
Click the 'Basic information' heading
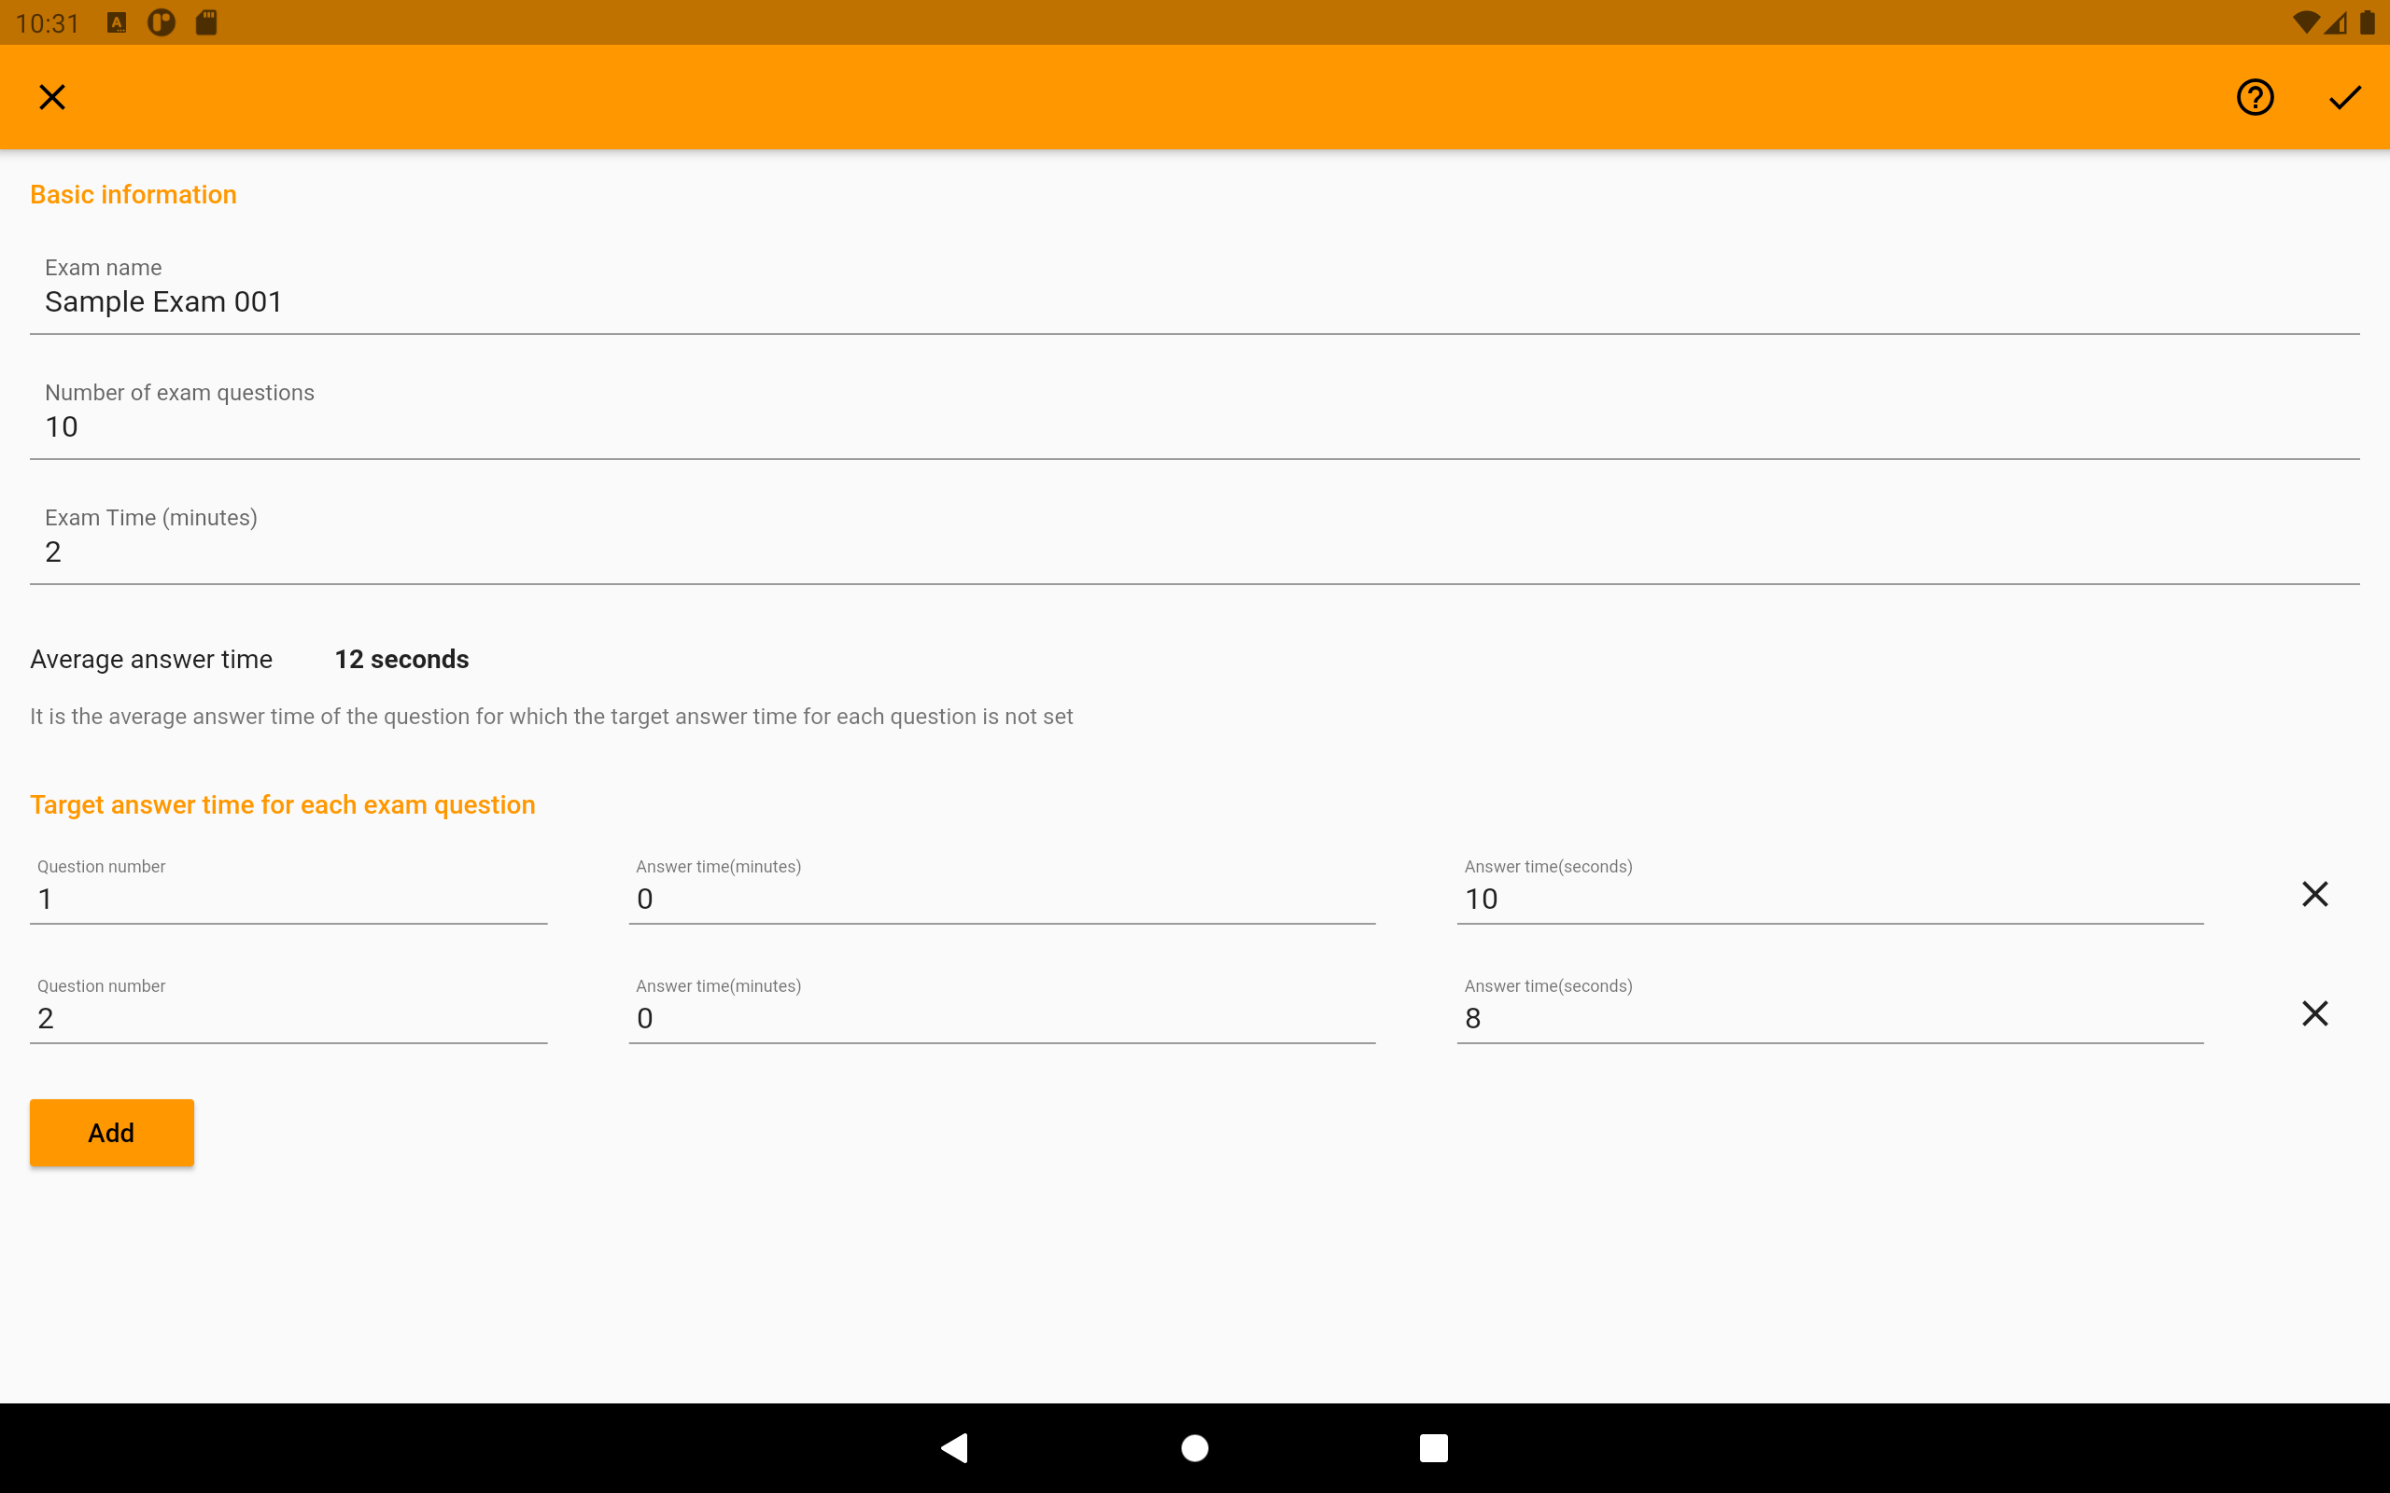134,194
